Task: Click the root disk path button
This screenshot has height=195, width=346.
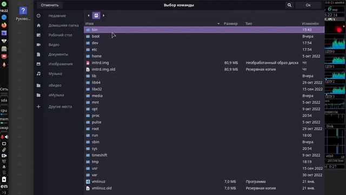Action: 96,16
